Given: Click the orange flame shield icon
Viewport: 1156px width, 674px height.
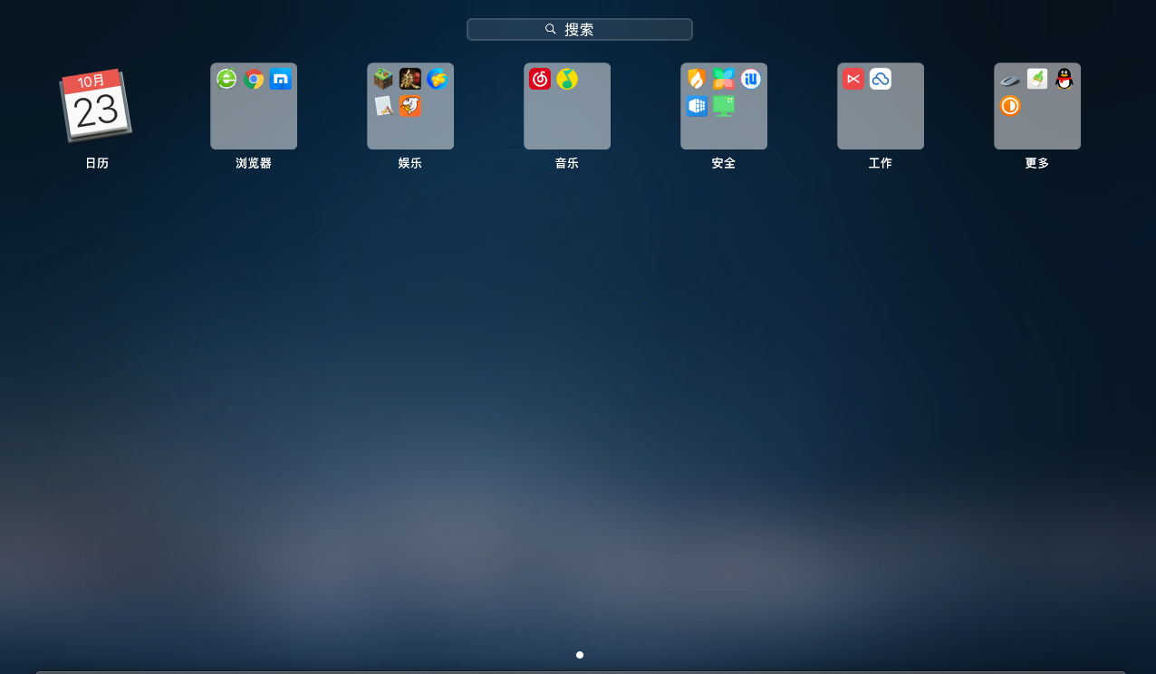Looking at the screenshot, I should 697,79.
